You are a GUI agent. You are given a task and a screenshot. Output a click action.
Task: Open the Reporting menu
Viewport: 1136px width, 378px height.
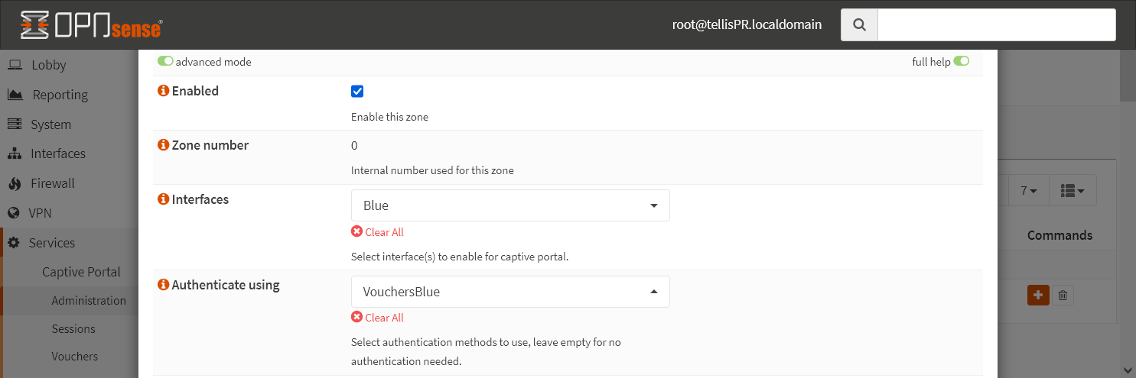click(60, 95)
